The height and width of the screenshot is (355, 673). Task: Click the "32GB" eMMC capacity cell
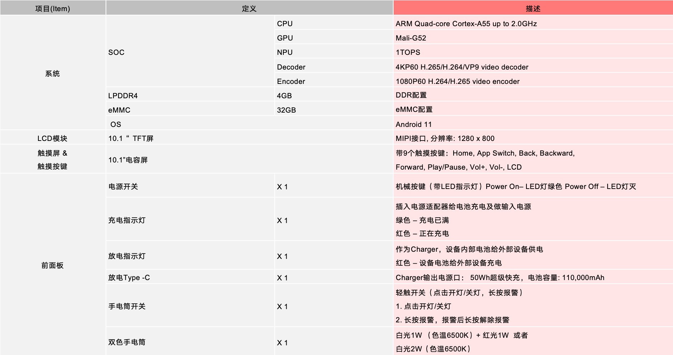tap(287, 110)
